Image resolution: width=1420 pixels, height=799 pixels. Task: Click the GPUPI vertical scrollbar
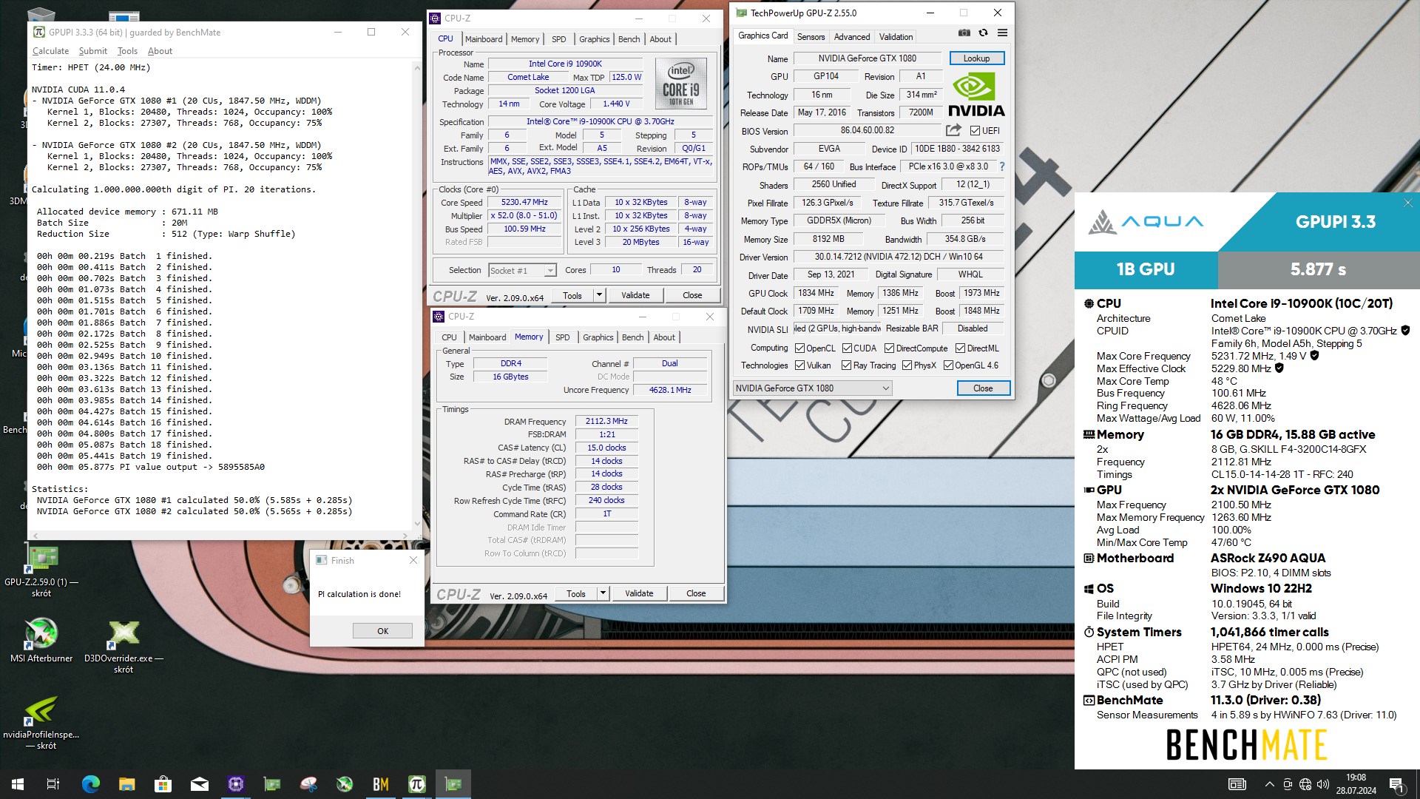coord(417,294)
